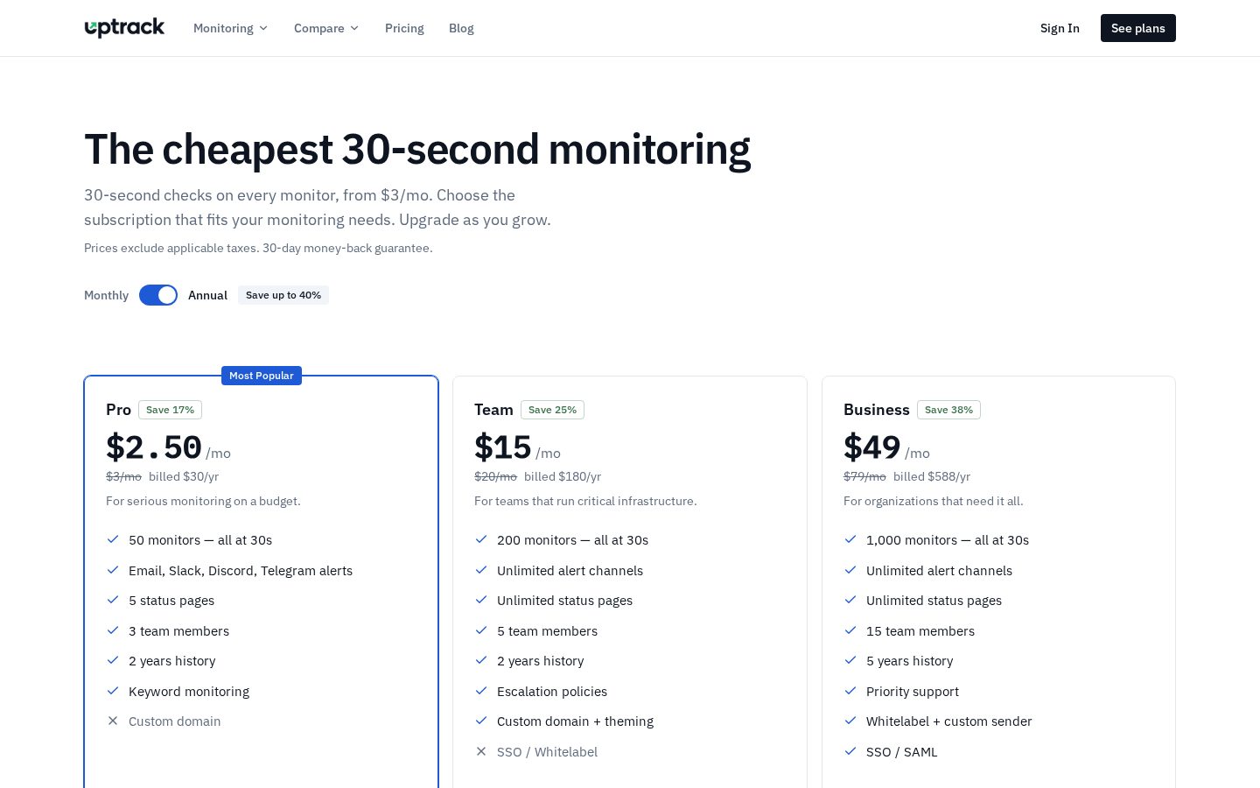Click the checkmark beside 'SSO / SAML'
Screen dimensions: 1260x788
point(850,751)
